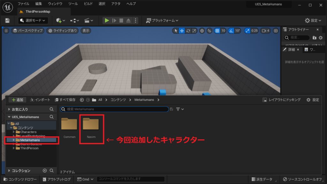
Task: Open rotation snap value 10° dropdown
Action: (x=238, y=31)
